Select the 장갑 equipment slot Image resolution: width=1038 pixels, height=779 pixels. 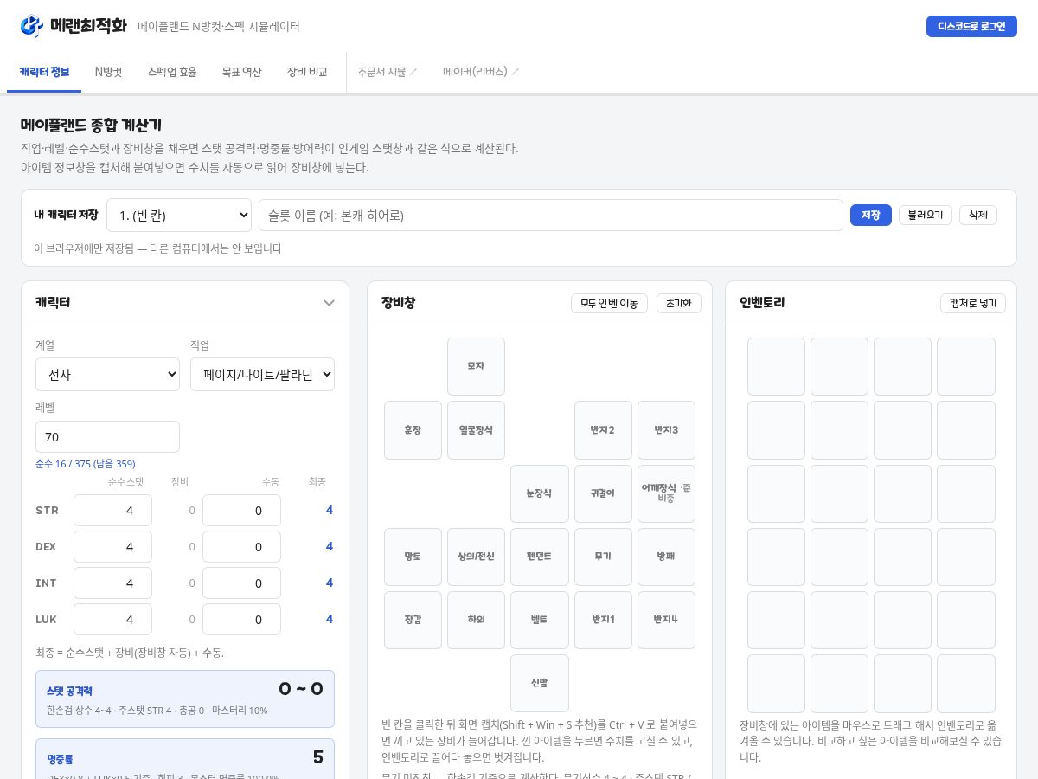coord(413,620)
